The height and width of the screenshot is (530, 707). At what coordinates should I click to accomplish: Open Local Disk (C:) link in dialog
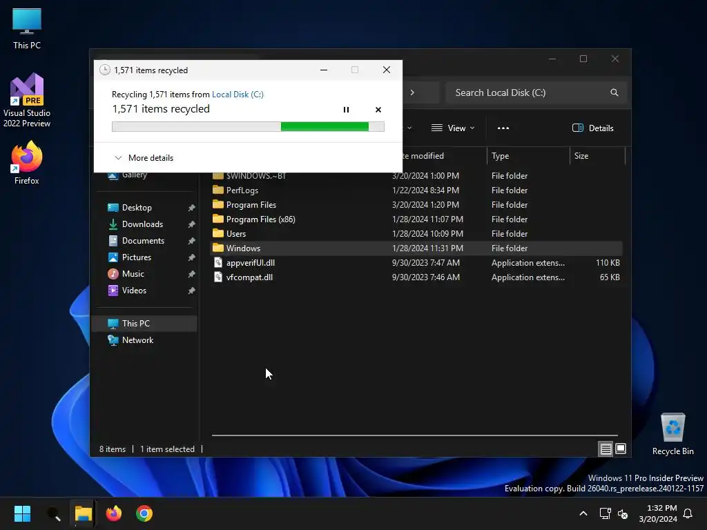pyautogui.click(x=238, y=94)
